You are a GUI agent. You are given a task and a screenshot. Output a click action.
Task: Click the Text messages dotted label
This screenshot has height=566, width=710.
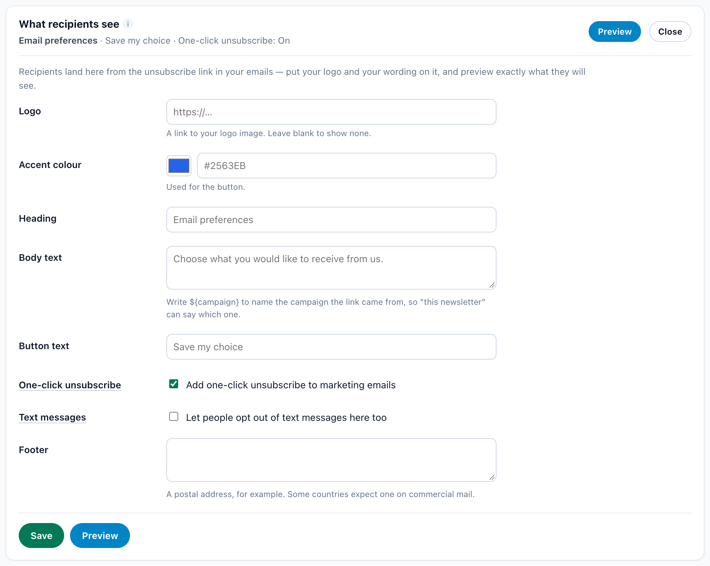[x=52, y=417]
